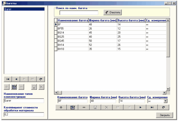
Task: Select the BH14 table row
Action: tap(110, 45)
